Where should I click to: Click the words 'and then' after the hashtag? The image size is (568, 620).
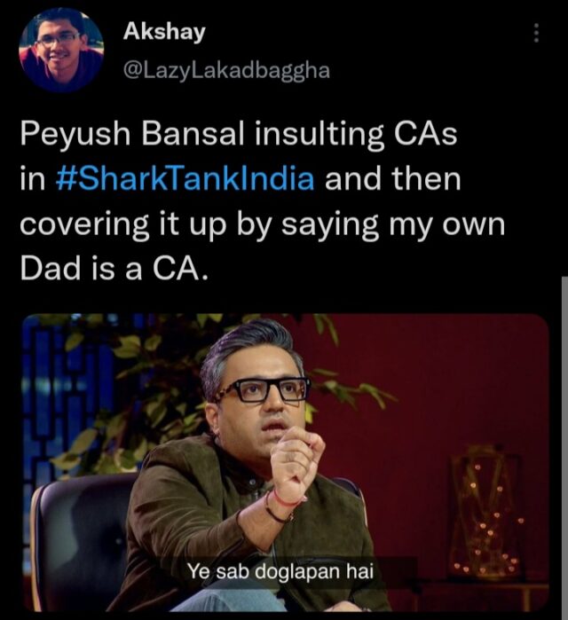pyautogui.click(x=393, y=178)
